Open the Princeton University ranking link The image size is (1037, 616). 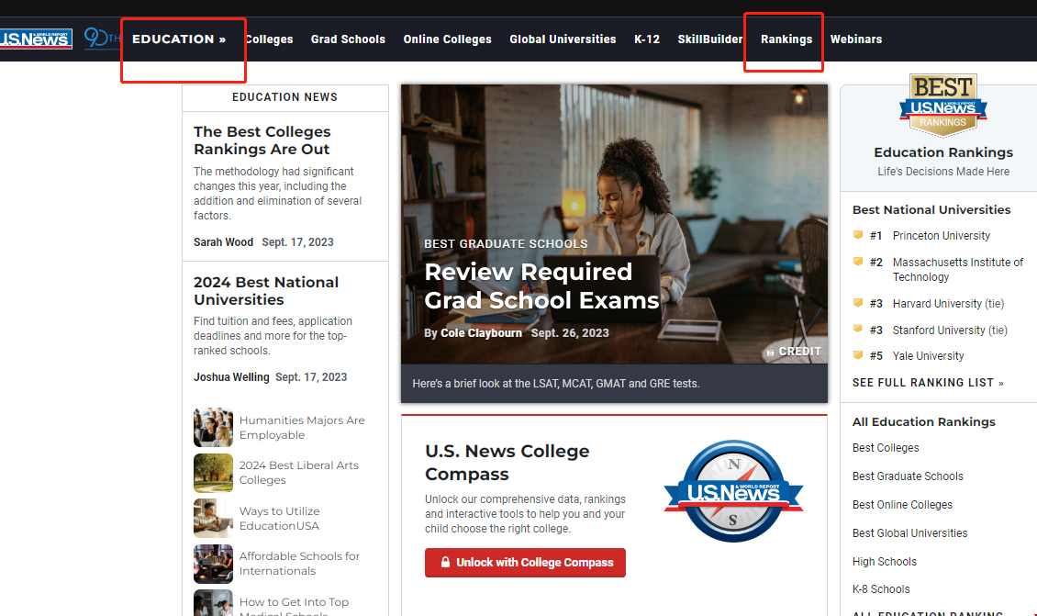942,236
